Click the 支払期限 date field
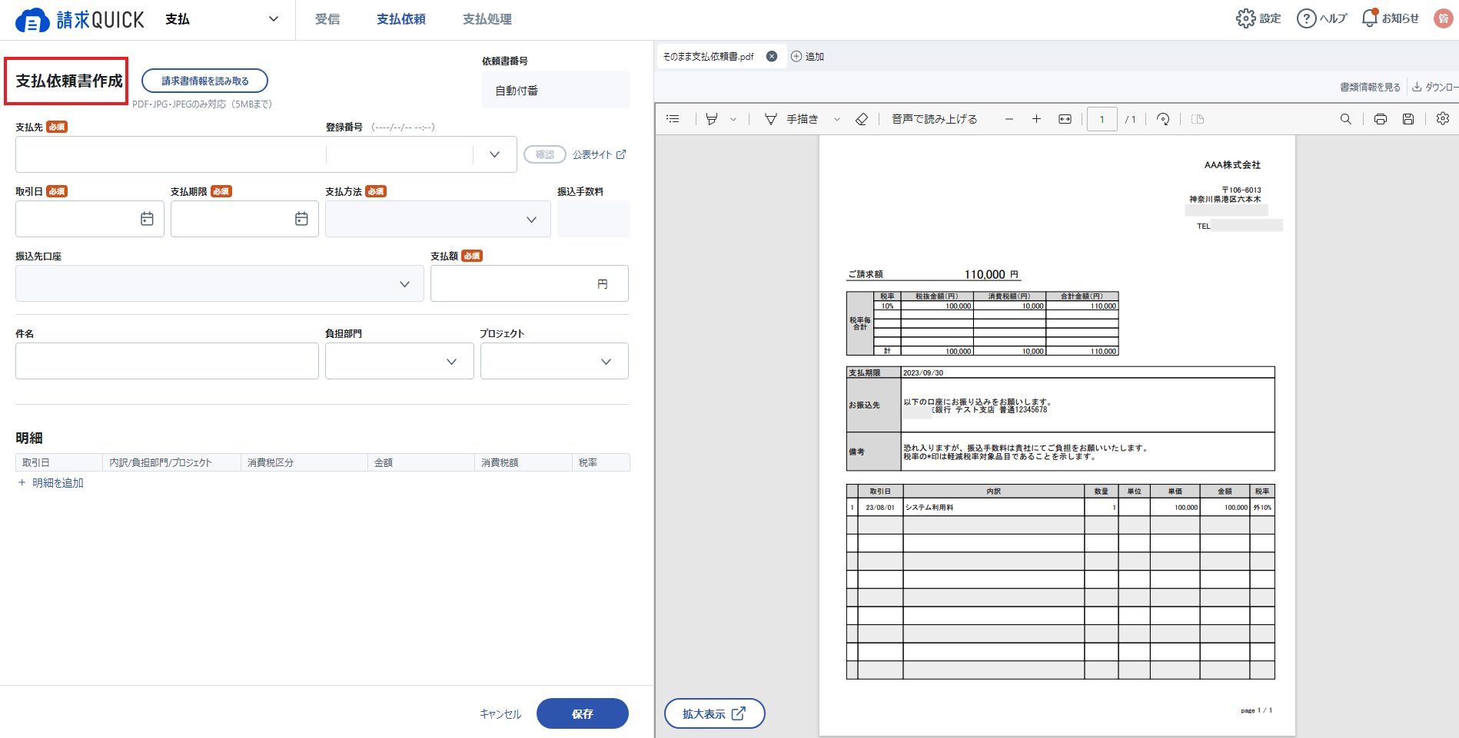 click(244, 219)
